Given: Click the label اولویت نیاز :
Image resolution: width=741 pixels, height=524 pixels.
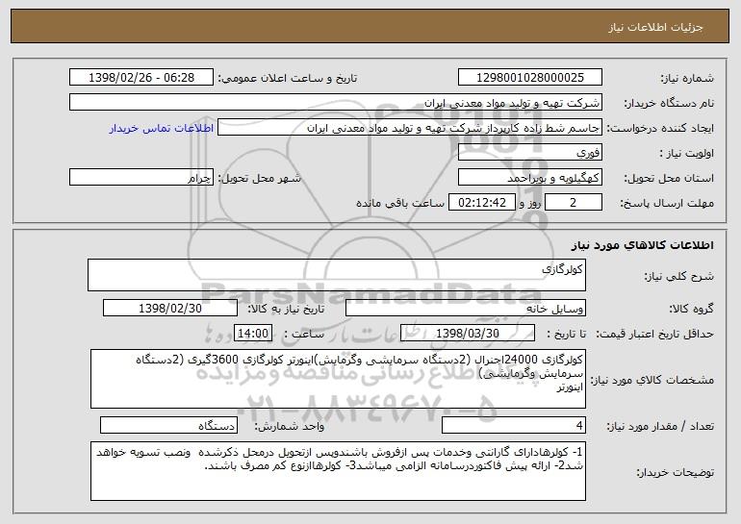Looking at the screenshot, I should tap(687, 153).
